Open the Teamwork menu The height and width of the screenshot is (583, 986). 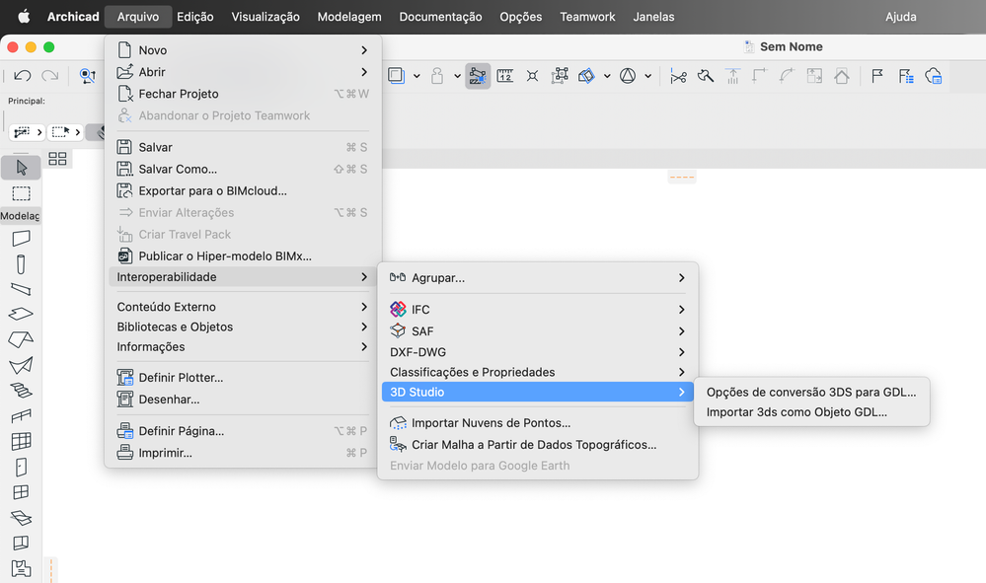[x=587, y=17]
